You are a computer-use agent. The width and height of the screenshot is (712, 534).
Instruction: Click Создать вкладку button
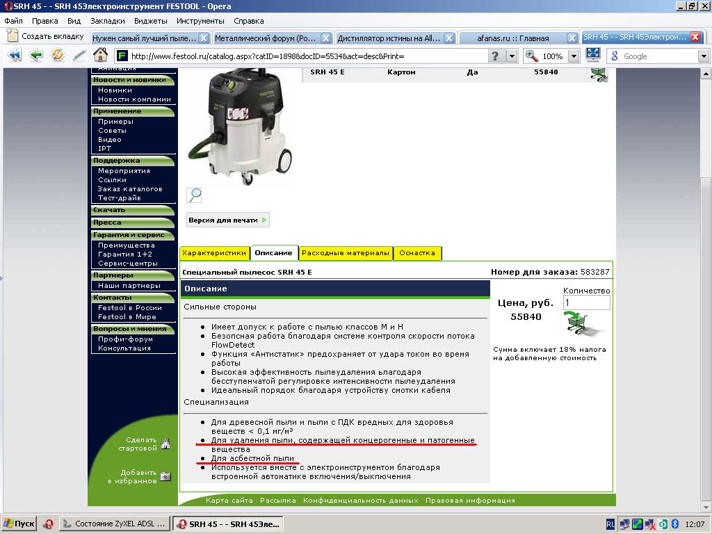(x=45, y=36)
